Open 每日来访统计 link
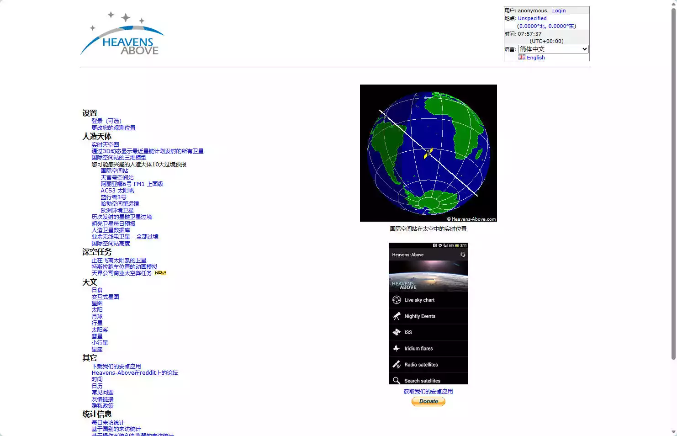The width and height of the screenshot is (677, 436). pos(108,423)
